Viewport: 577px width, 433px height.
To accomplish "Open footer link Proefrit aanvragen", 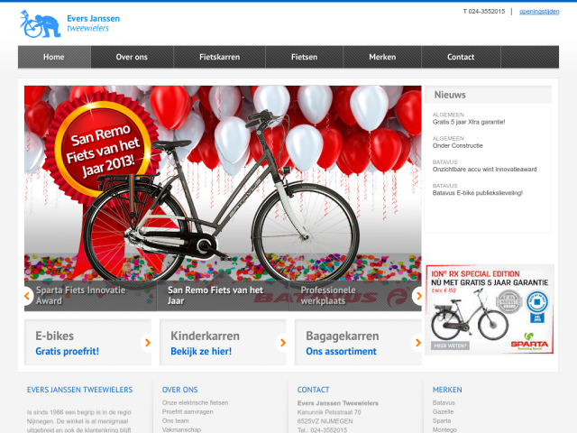I will tap(188, 411).
